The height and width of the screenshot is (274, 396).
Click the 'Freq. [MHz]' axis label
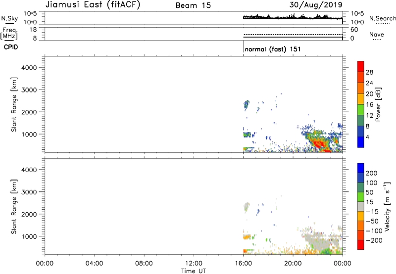tap(9, 33)
